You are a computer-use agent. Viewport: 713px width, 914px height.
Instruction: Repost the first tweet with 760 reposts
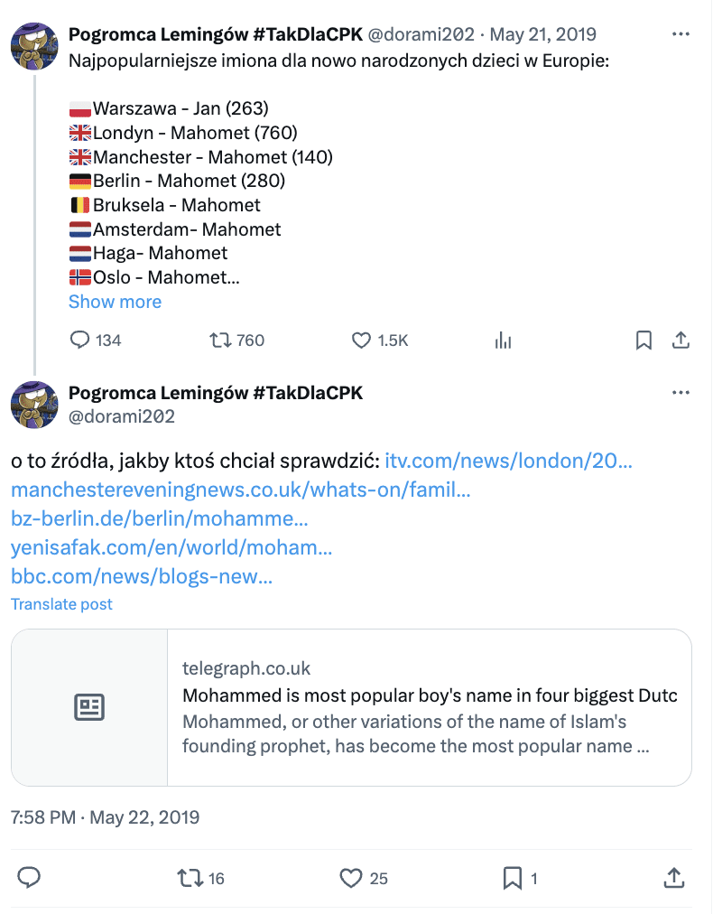coord(219,340)
